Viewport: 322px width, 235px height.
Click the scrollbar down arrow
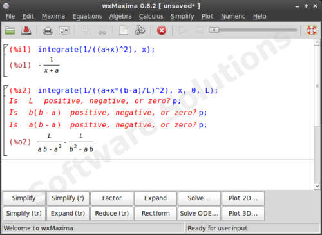pyautogui.click(x=317, y=187)
